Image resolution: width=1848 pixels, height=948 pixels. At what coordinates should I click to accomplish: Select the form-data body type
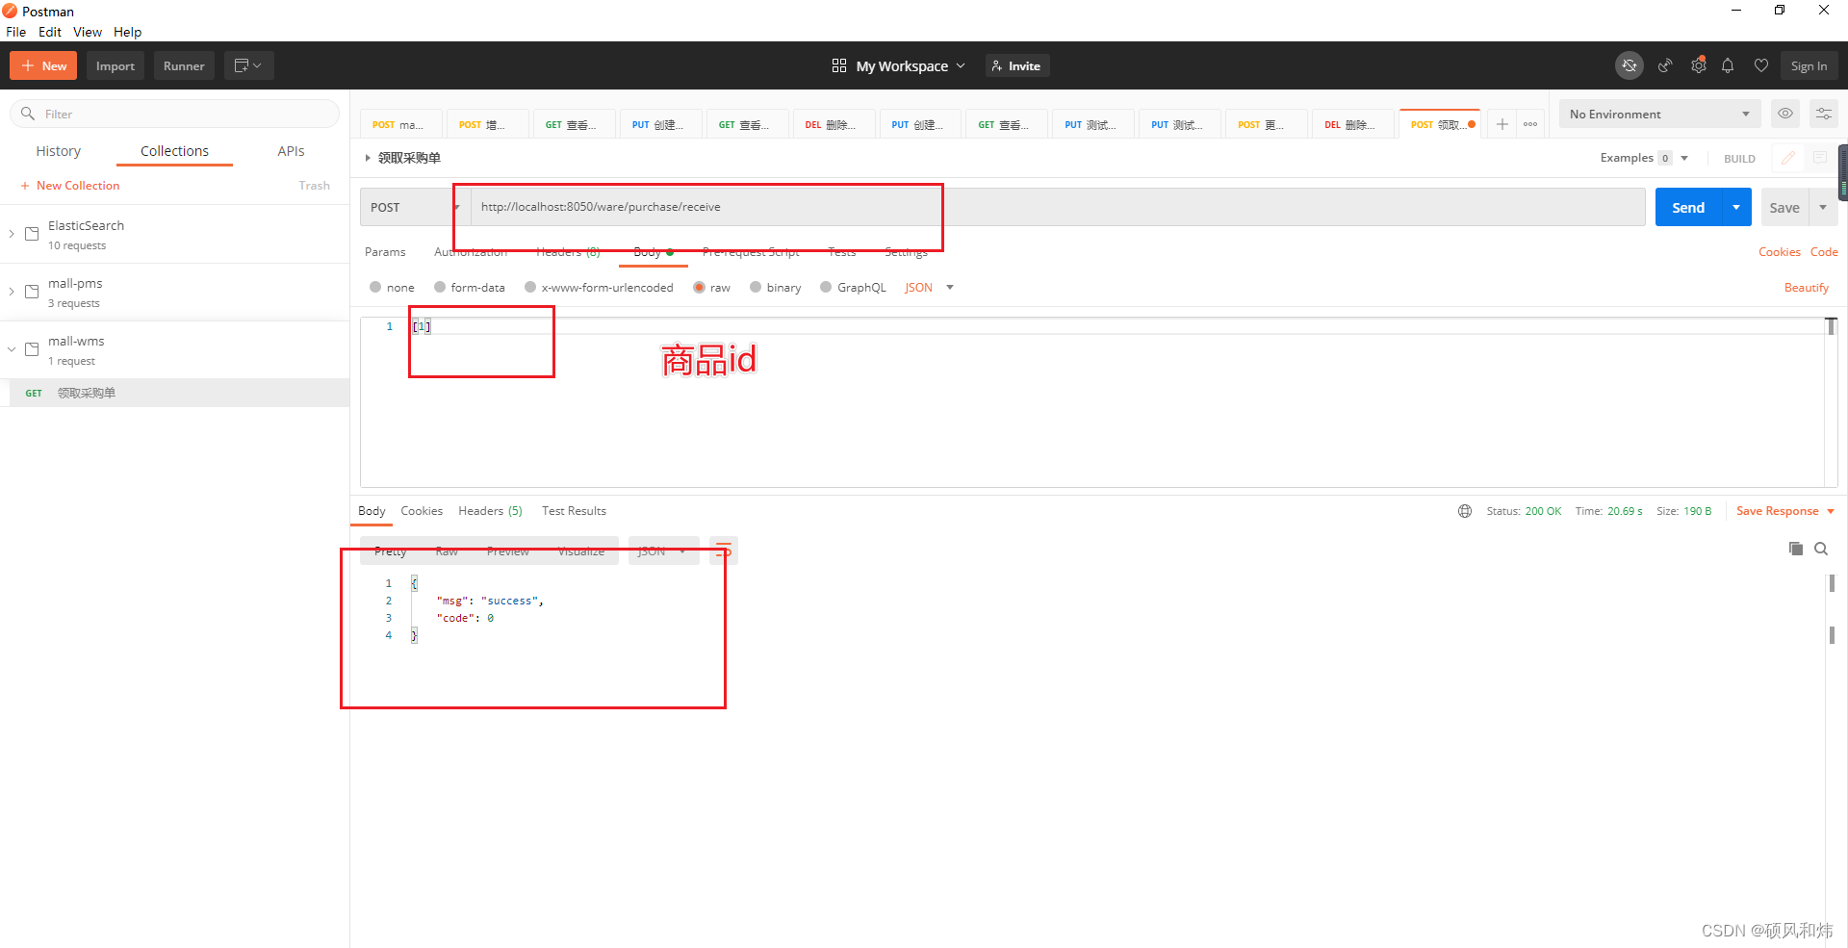click(x=440, y=287)
